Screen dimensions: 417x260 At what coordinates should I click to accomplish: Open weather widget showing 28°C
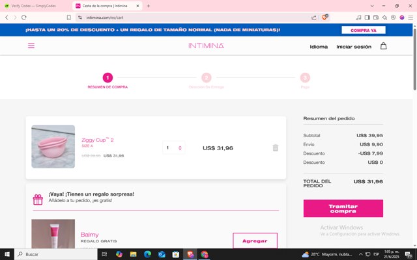[327, 254]
